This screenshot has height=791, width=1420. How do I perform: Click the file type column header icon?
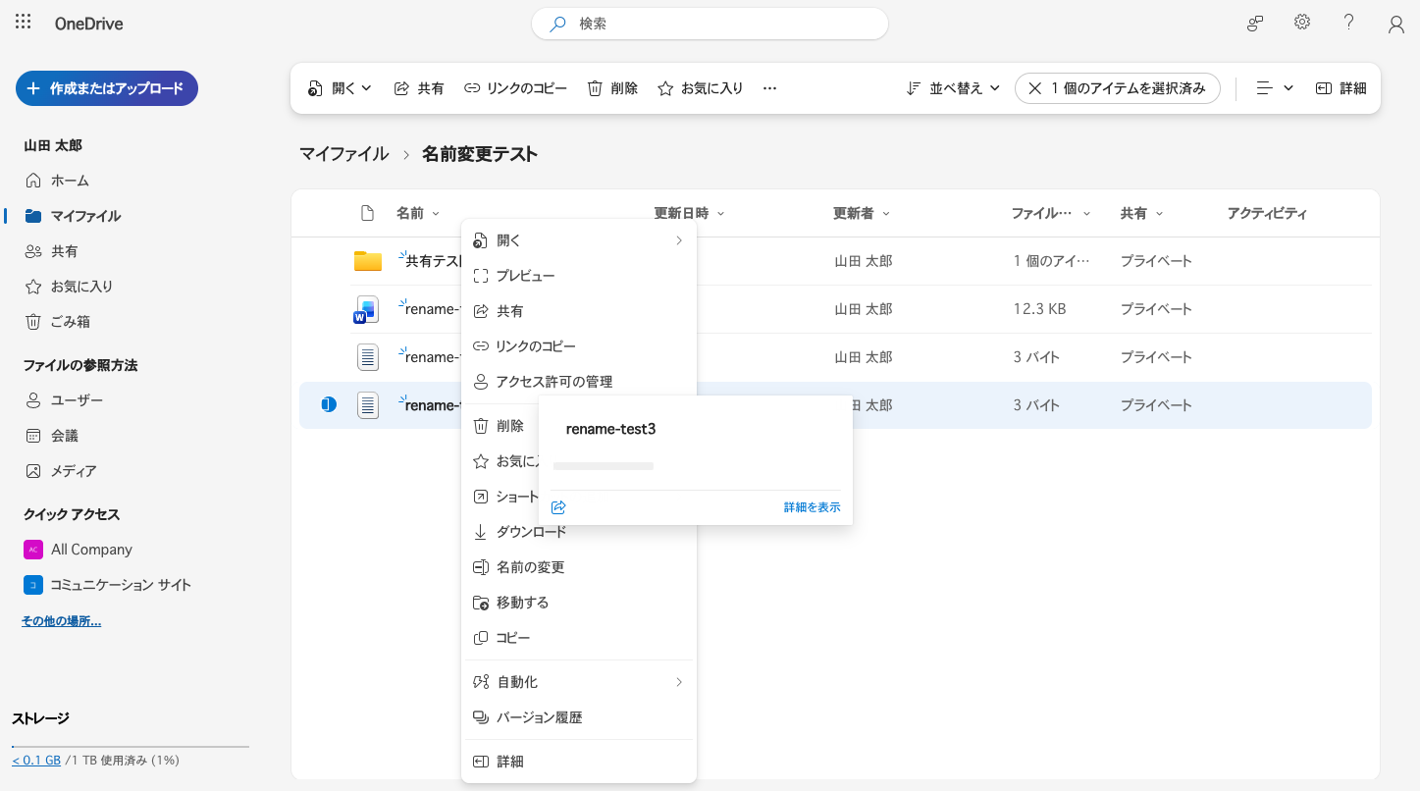point(367,213)
